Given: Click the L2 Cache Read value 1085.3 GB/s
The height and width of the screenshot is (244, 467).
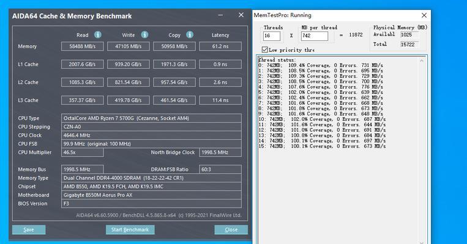Looking at the screenshot, I should [83, 82].
